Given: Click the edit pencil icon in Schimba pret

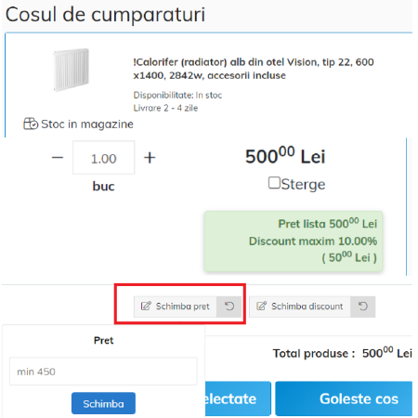Looking at the screenshot, I should coord(146,307).
